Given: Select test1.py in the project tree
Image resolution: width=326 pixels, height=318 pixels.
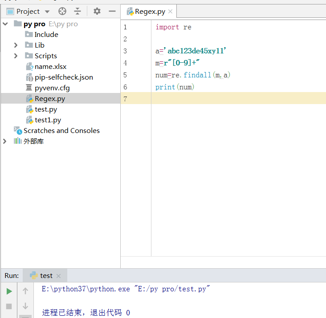Looking at the screenshot, I should (48, 120).
